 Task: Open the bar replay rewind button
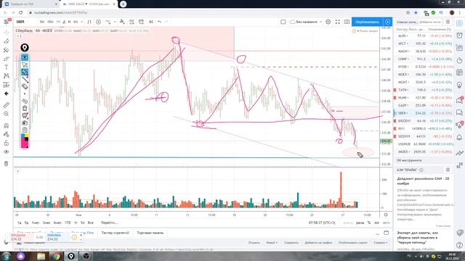pos(150,22)
